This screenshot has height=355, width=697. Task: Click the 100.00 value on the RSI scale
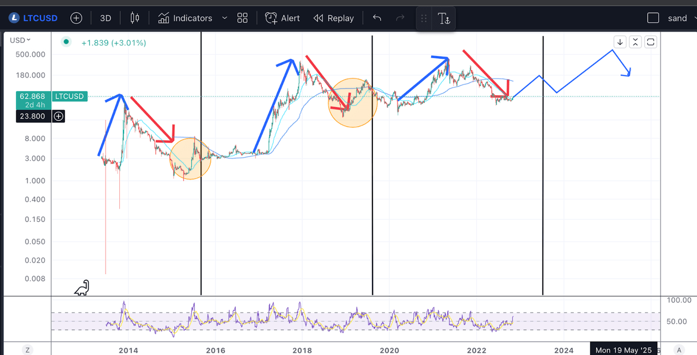680,300
